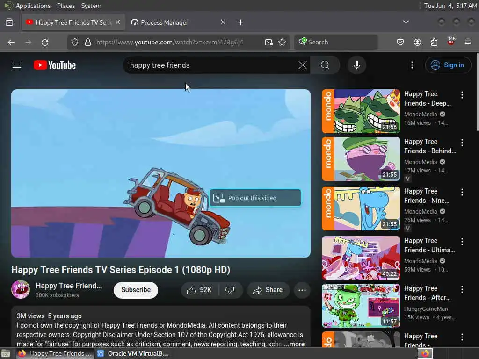Switch to Oracle VM VirtualBox taskbar window
This screenshot has width=479, height=359.
pyautogui.click(x=133, y=353)
